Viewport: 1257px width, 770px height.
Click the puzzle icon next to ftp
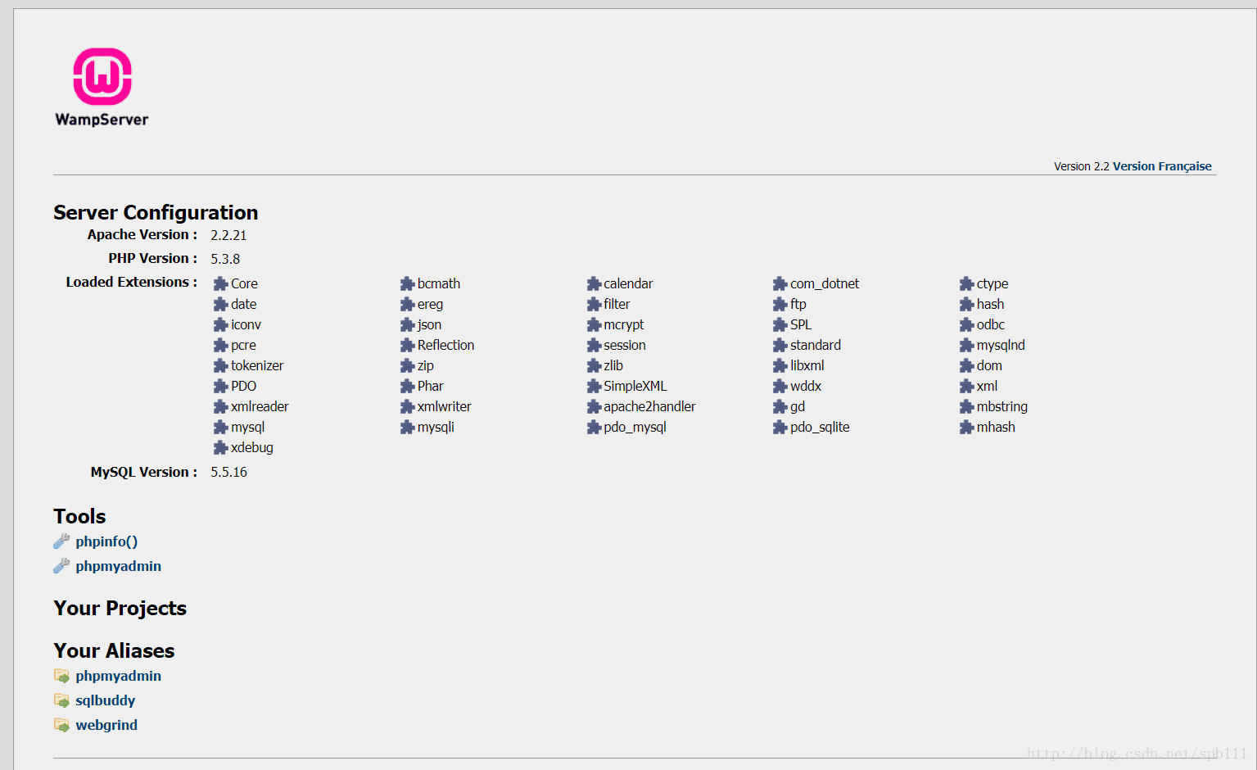point(780,304)
